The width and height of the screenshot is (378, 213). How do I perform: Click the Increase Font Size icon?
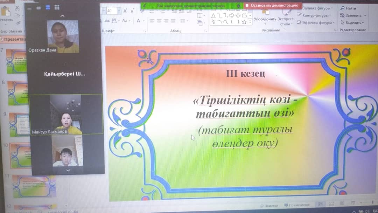pos(125,11)
